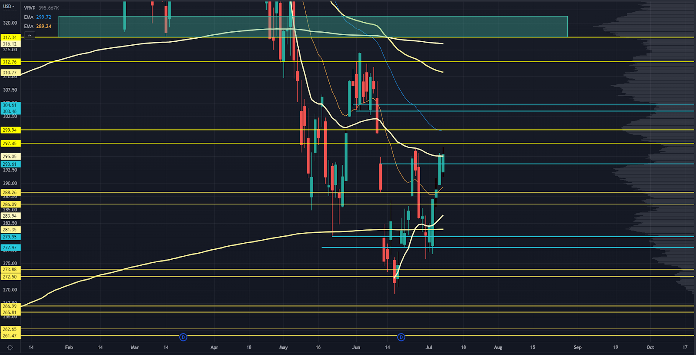Select the EMA 289.24 indicator label

point(37,26)
